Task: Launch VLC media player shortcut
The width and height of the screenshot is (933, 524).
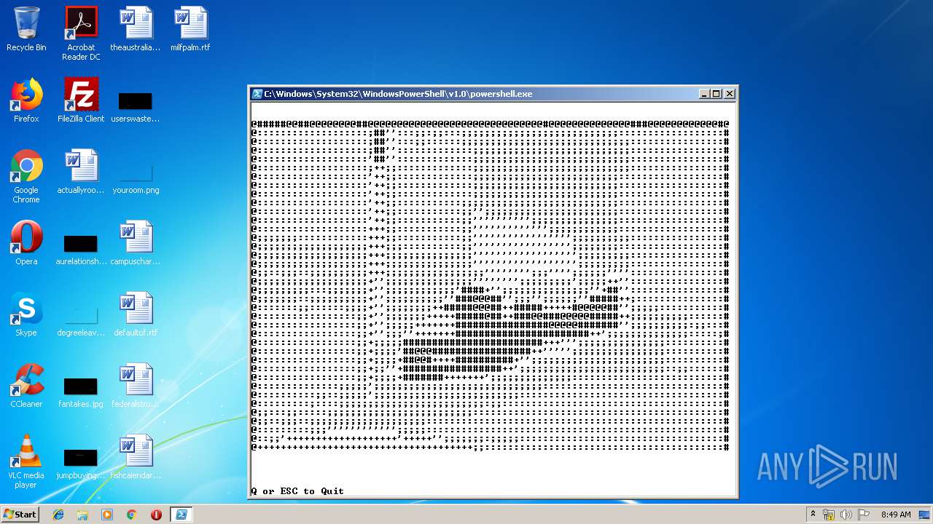Action: pos(26,461)
